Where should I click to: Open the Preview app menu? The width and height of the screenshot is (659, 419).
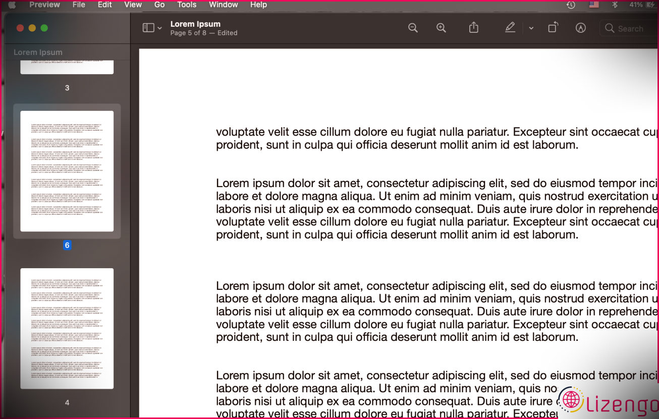[x=44, y=5]
